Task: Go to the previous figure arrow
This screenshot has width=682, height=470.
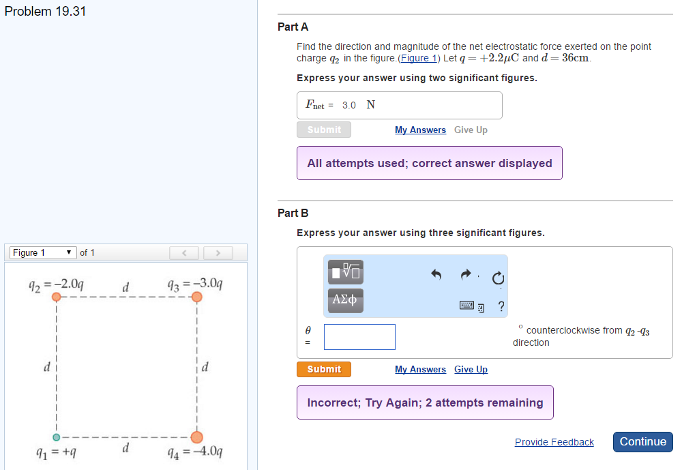Action: [x=184, y=253]
